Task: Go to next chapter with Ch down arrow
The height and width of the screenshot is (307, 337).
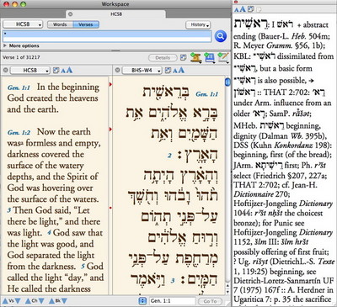Action: 41,301
